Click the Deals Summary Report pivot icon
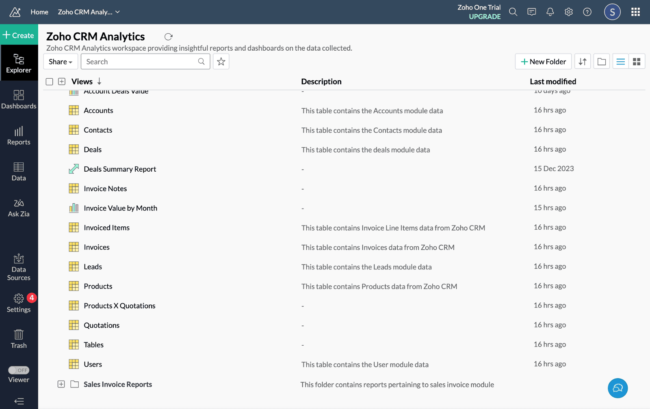Screen dimensions: 650x409 coord(74,169)
